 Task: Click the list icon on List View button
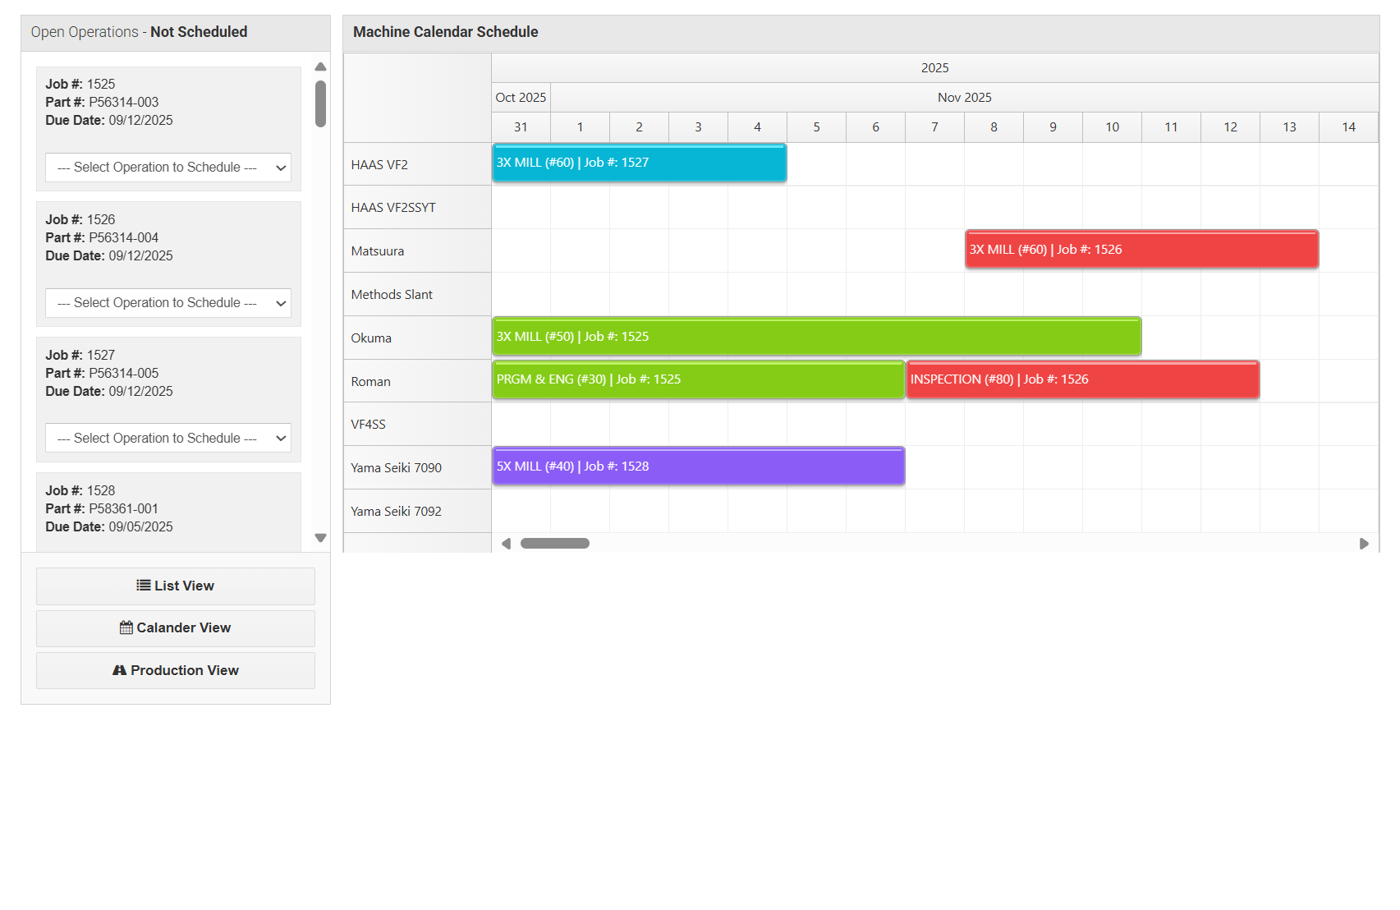pyautogui.click(x=144, y=586)
